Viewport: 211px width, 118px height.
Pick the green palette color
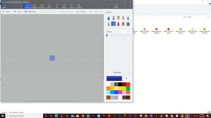point(128,88)
